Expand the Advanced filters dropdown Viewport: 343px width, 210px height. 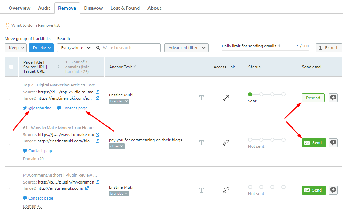tap(186, 48)
